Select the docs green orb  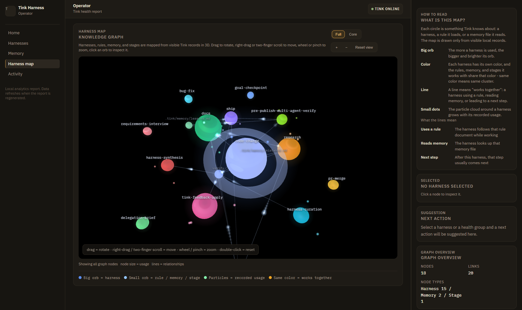click(208, 128)
